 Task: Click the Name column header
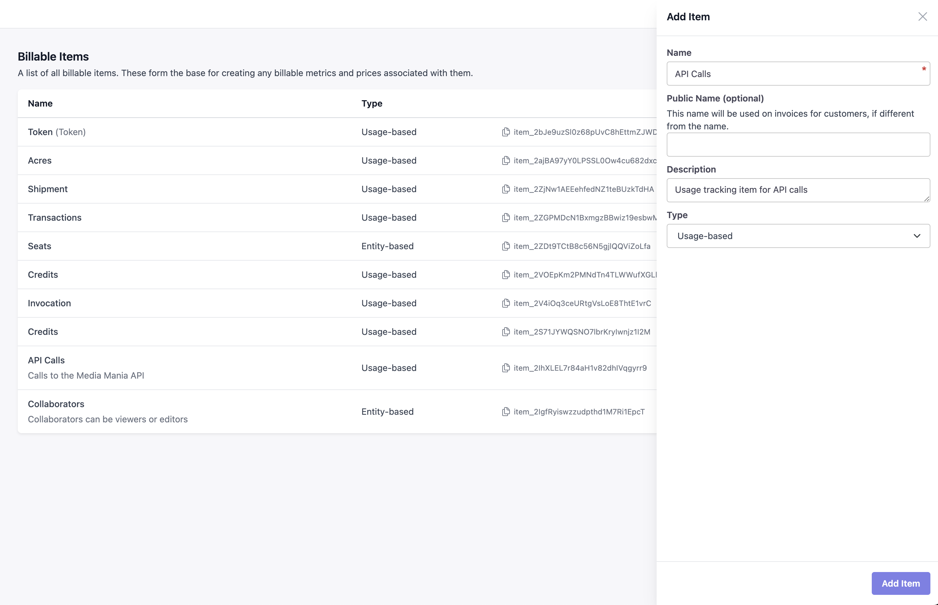[40, 104]
